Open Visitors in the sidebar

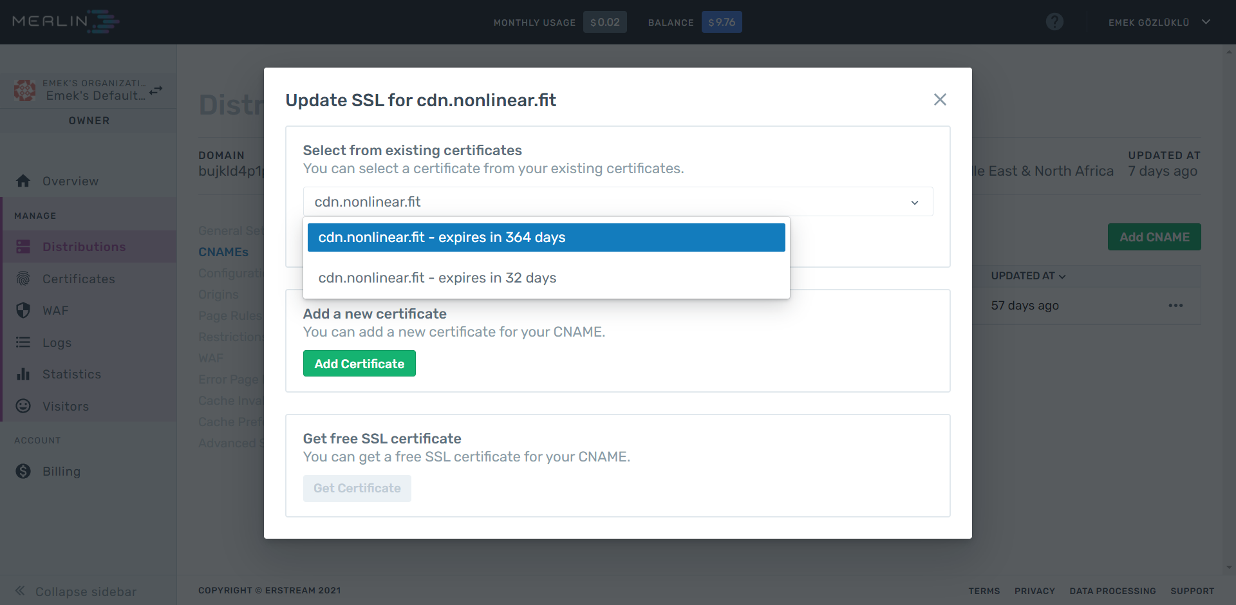point(66,407)
